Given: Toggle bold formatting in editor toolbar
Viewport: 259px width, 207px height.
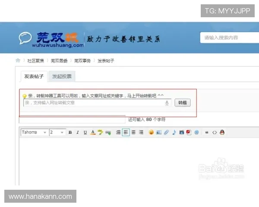Looking at the screenshot, I should click(70, 132).
